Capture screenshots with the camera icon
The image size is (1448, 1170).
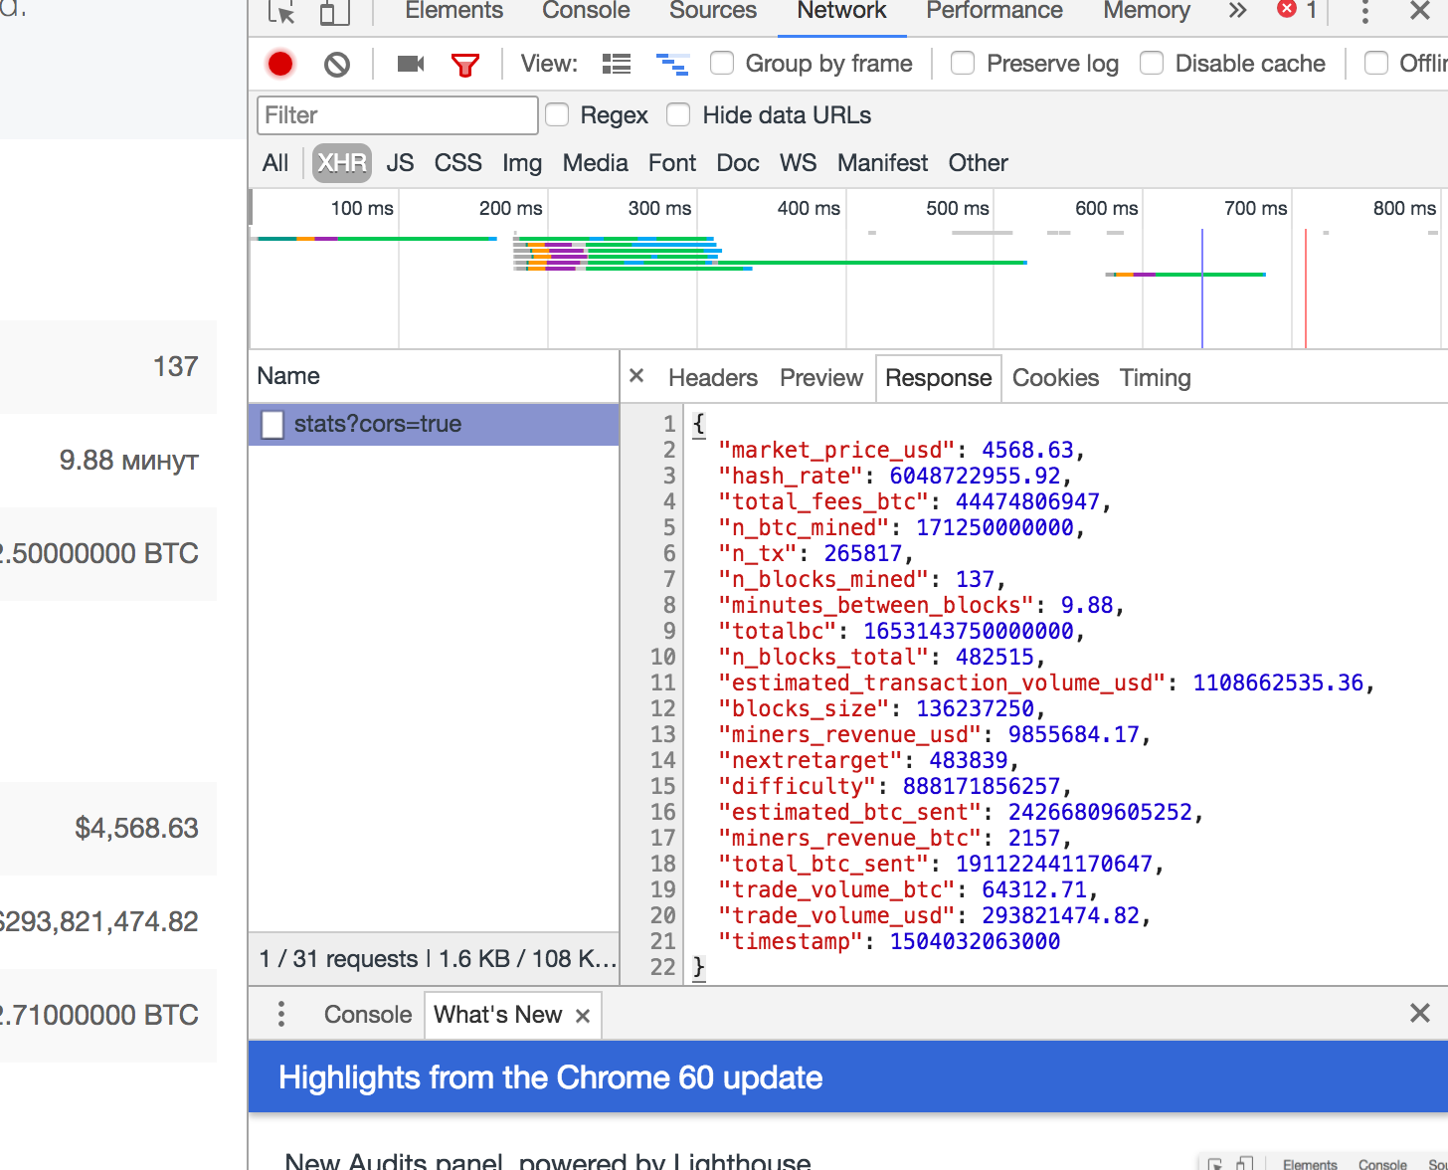411,64
